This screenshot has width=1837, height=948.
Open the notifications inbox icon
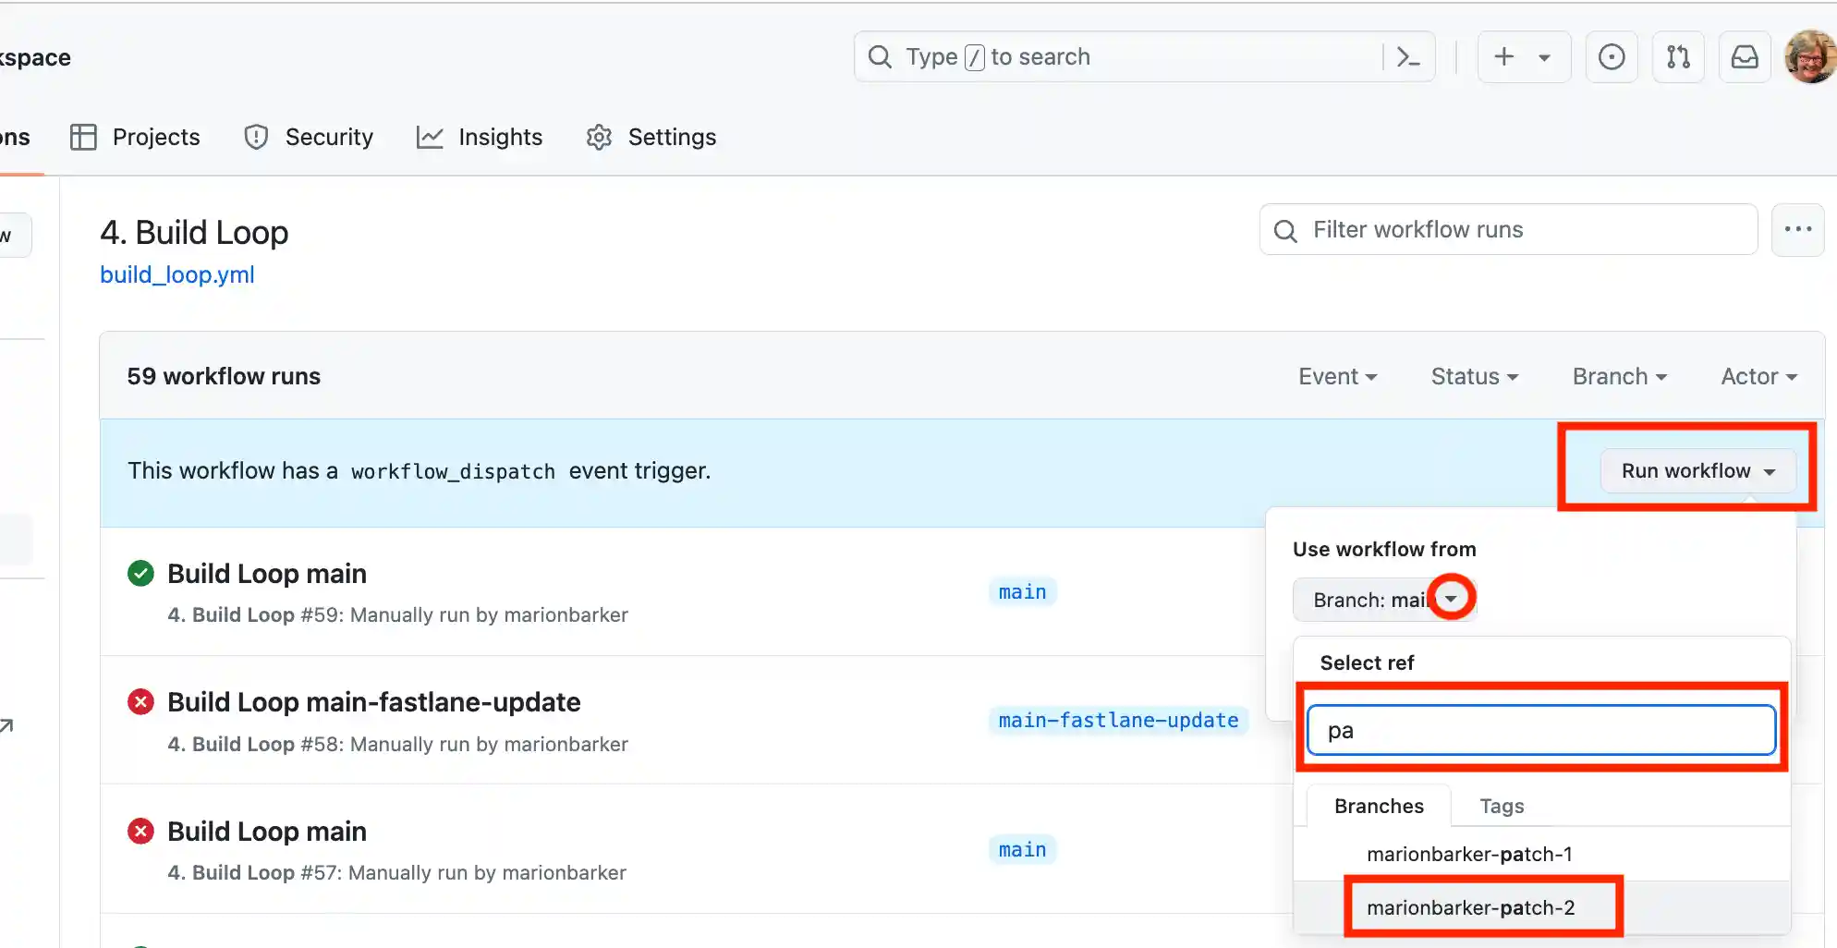pyautogui.click(x=1744, y=57)
